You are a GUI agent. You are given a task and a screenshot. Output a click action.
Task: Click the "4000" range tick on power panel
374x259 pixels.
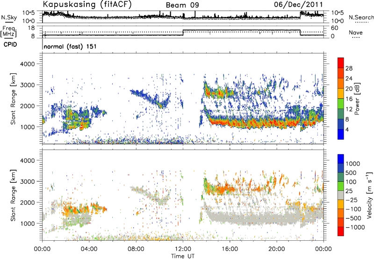point(28,64)
